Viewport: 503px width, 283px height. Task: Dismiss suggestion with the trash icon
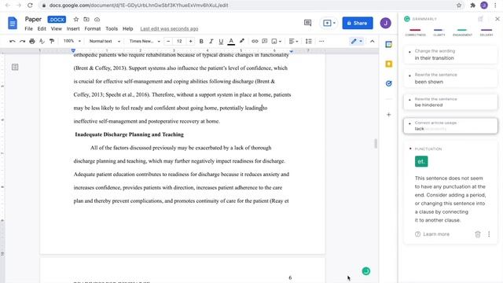(478, 234)
